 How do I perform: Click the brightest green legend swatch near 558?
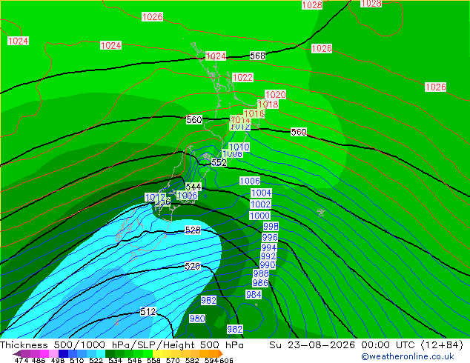[148, 353]
